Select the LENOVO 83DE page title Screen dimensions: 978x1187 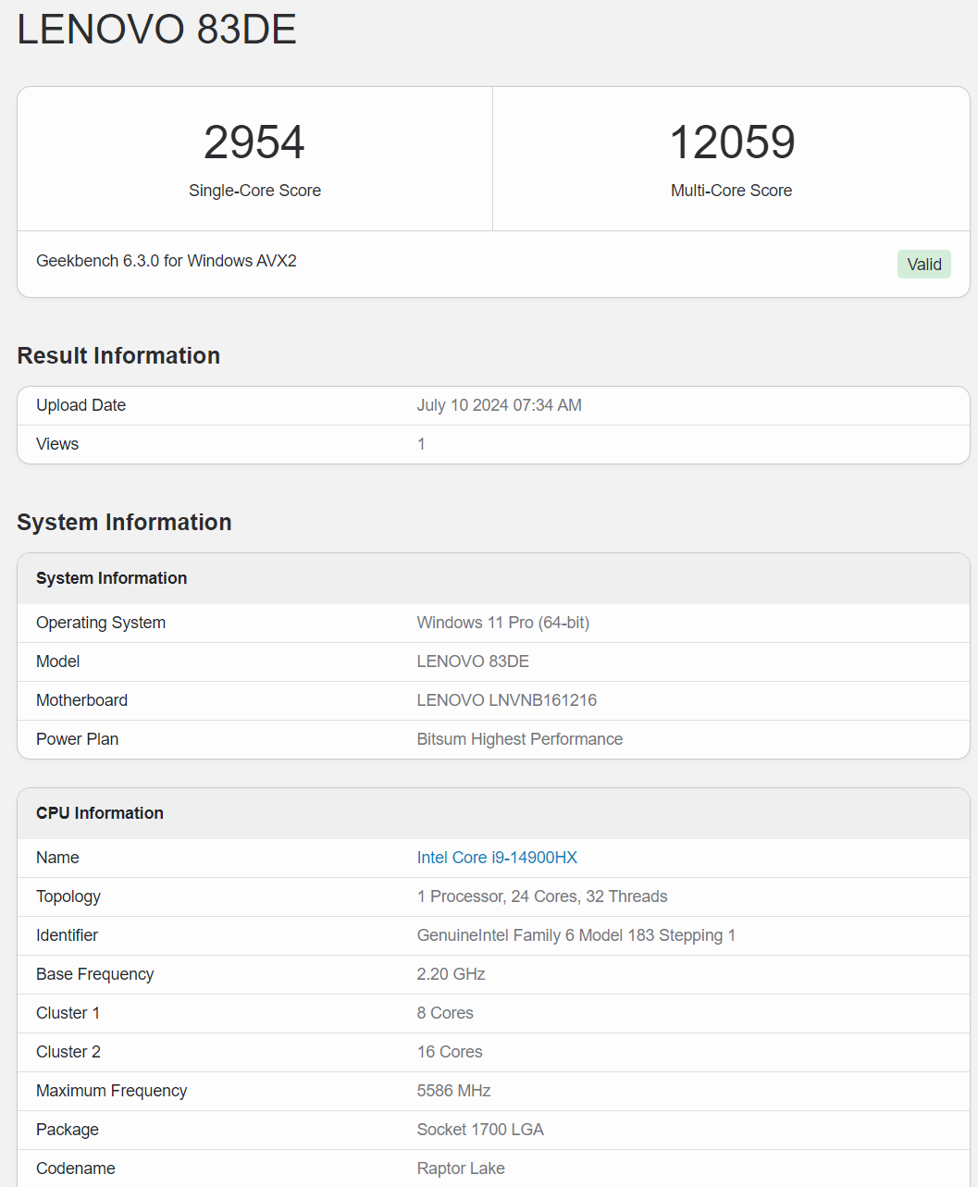156,29
